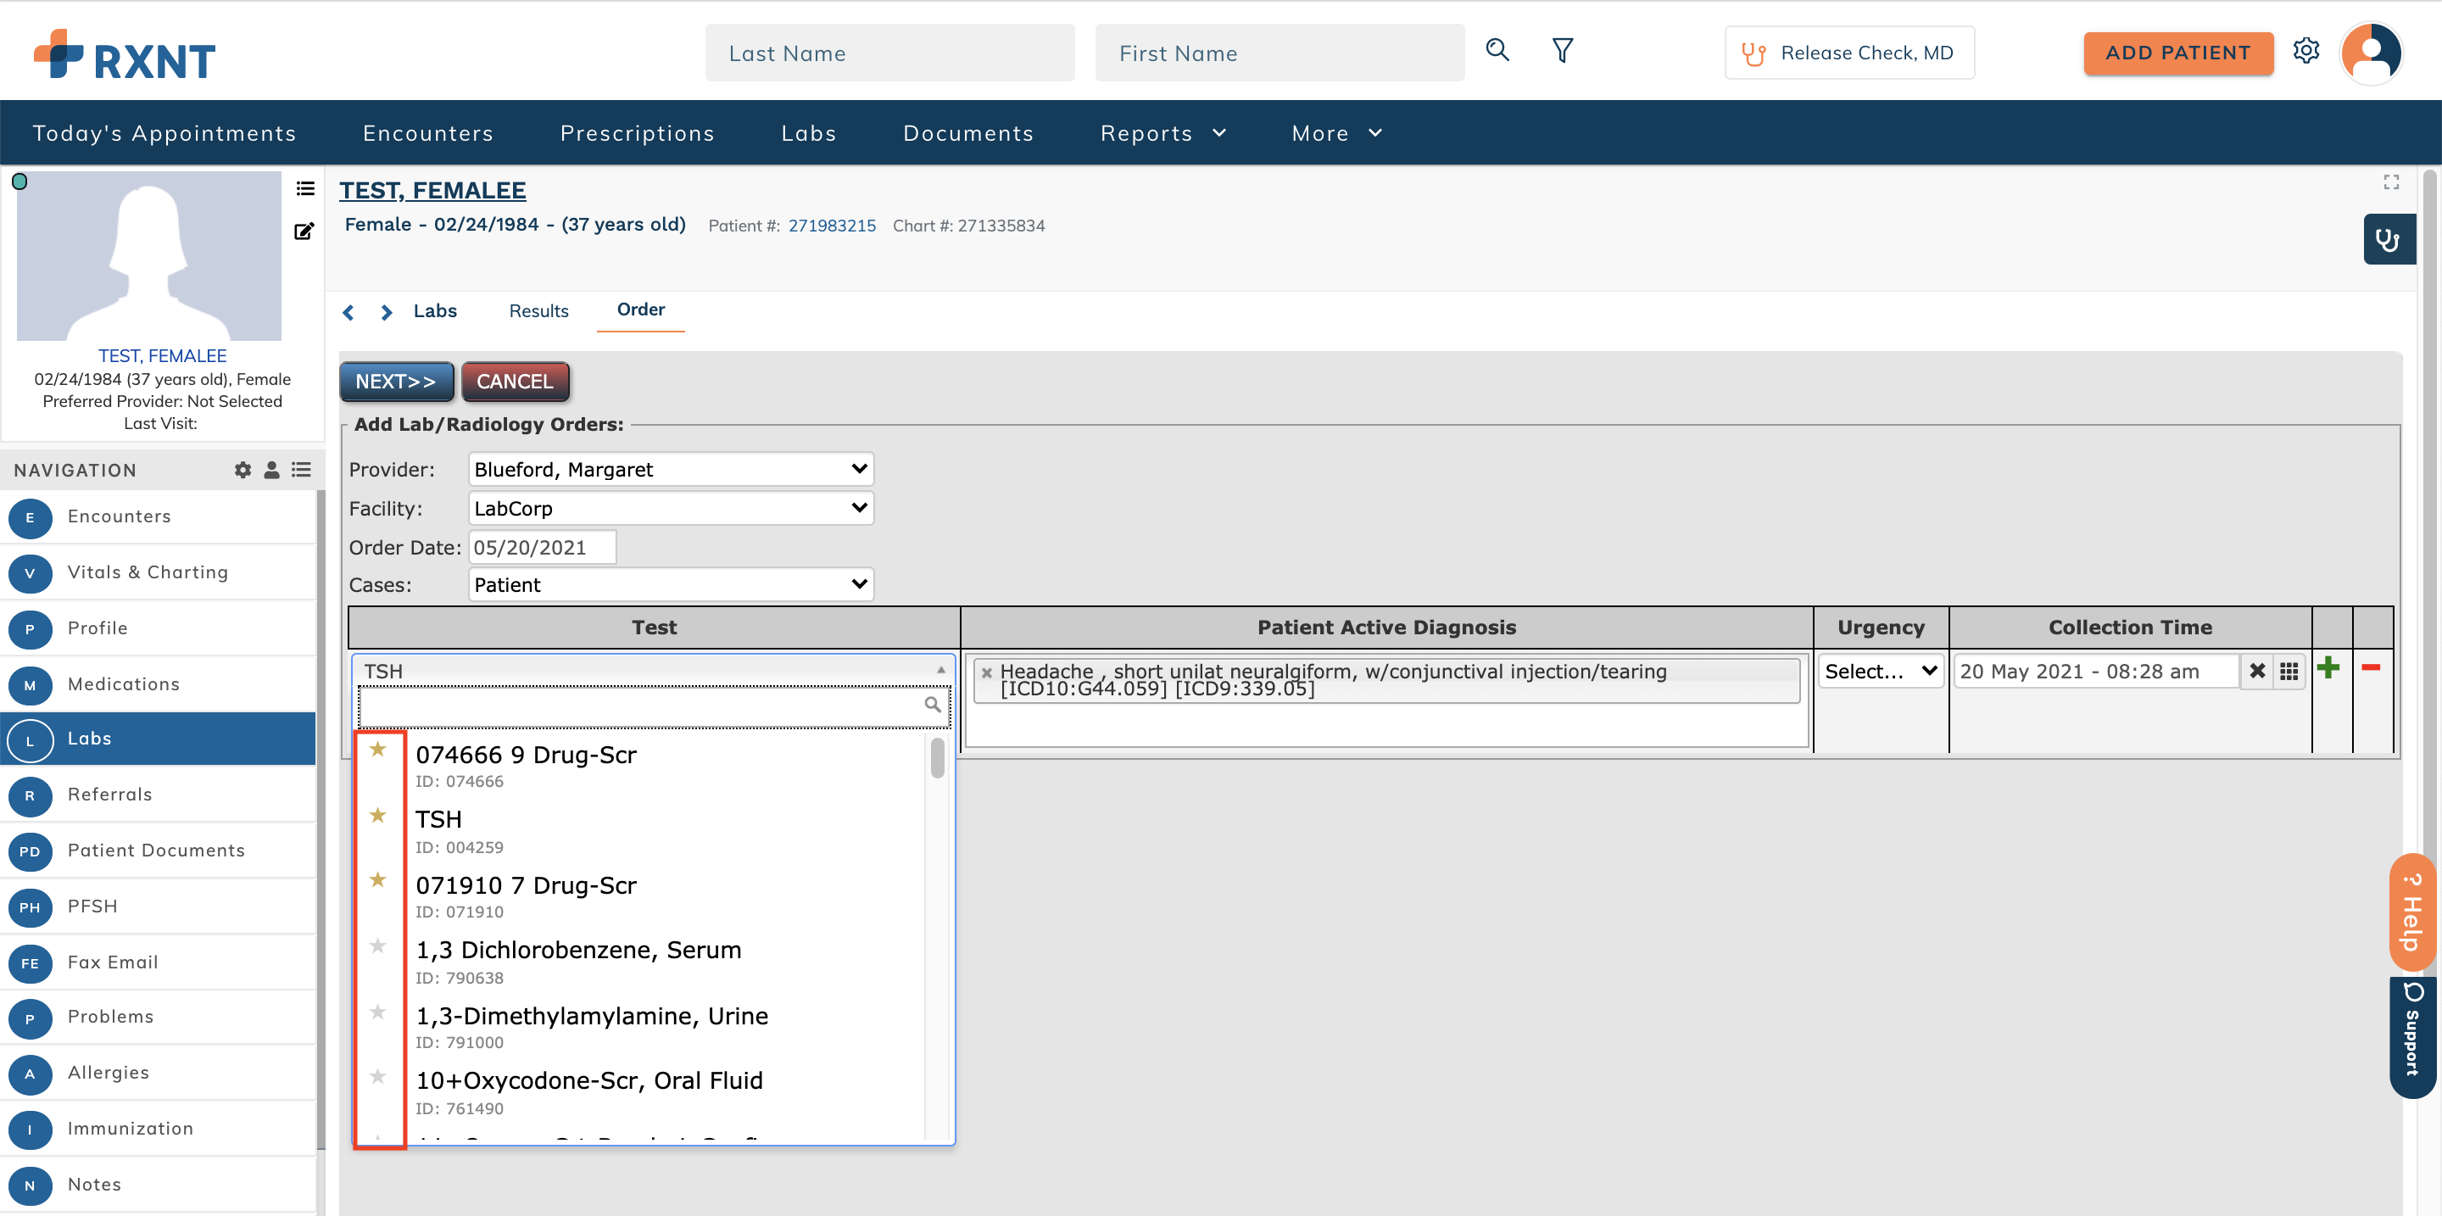This screenshot has width=2442, height=1216.
Task: Toggle favorite star for 074666 9 Drug-Scr
Action: click(x=377, y=750)
